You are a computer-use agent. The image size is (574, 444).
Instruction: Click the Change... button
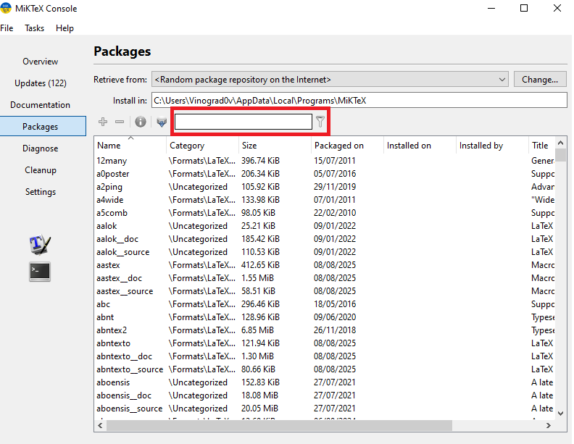540,80
